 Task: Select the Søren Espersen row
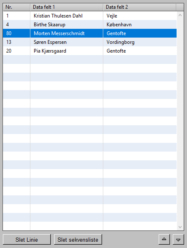(90, 42)
